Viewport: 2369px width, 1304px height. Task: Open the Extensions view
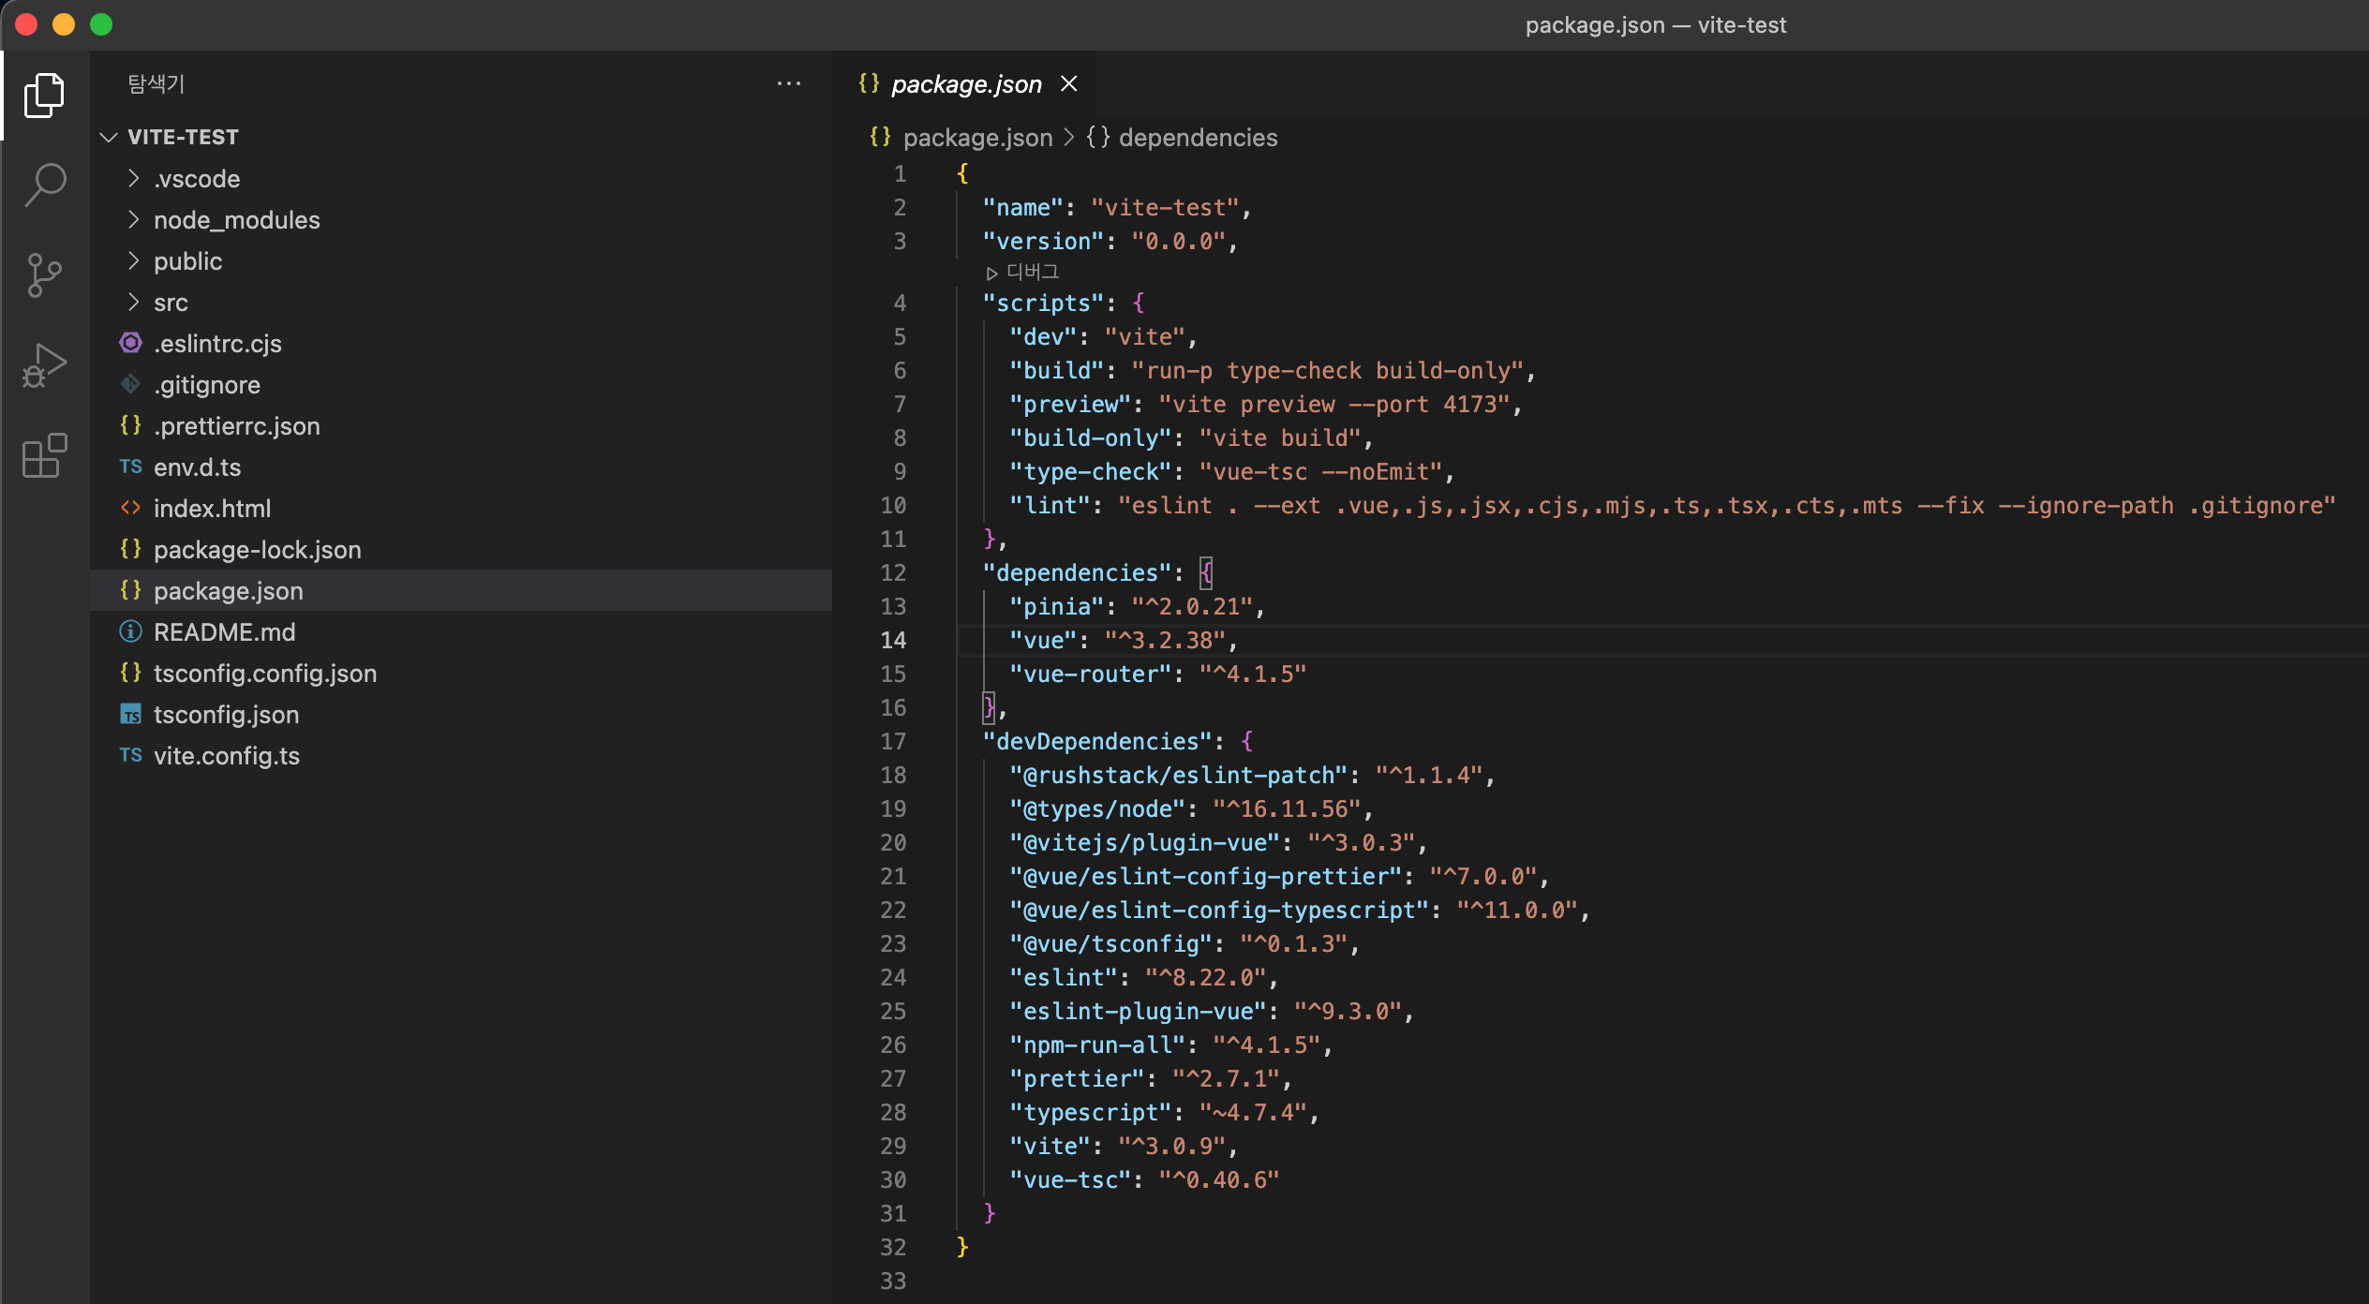tap(44, 455)
